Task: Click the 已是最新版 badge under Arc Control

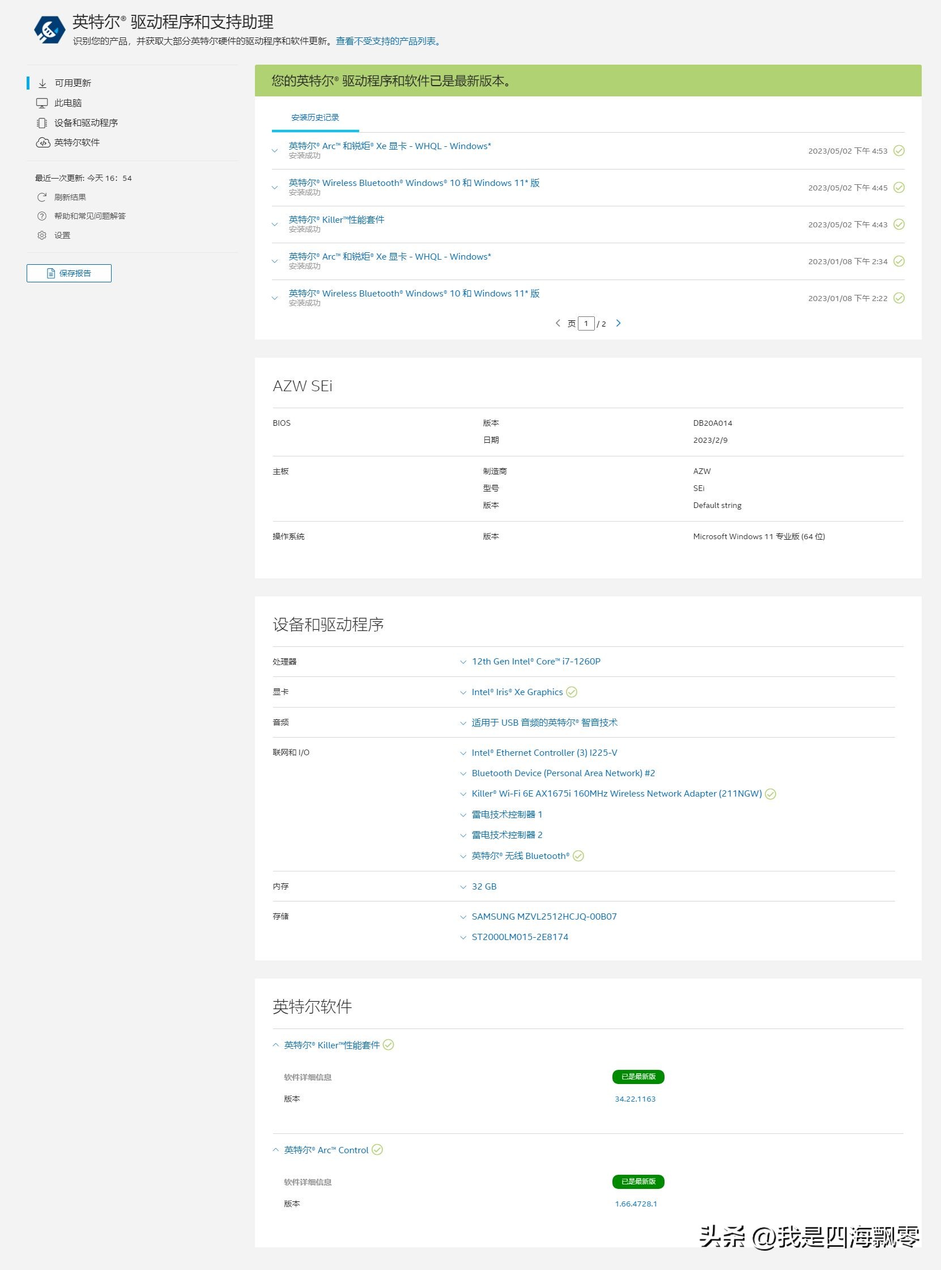Action: (x=638, y=1182)
